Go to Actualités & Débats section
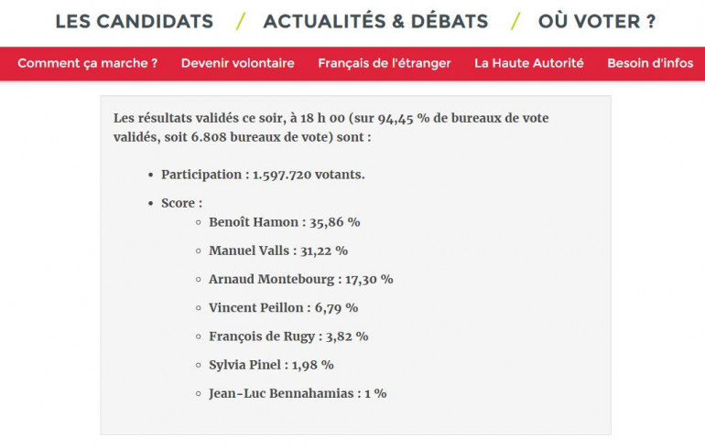Viewport: 705px width, 448px height. [375, 21]
